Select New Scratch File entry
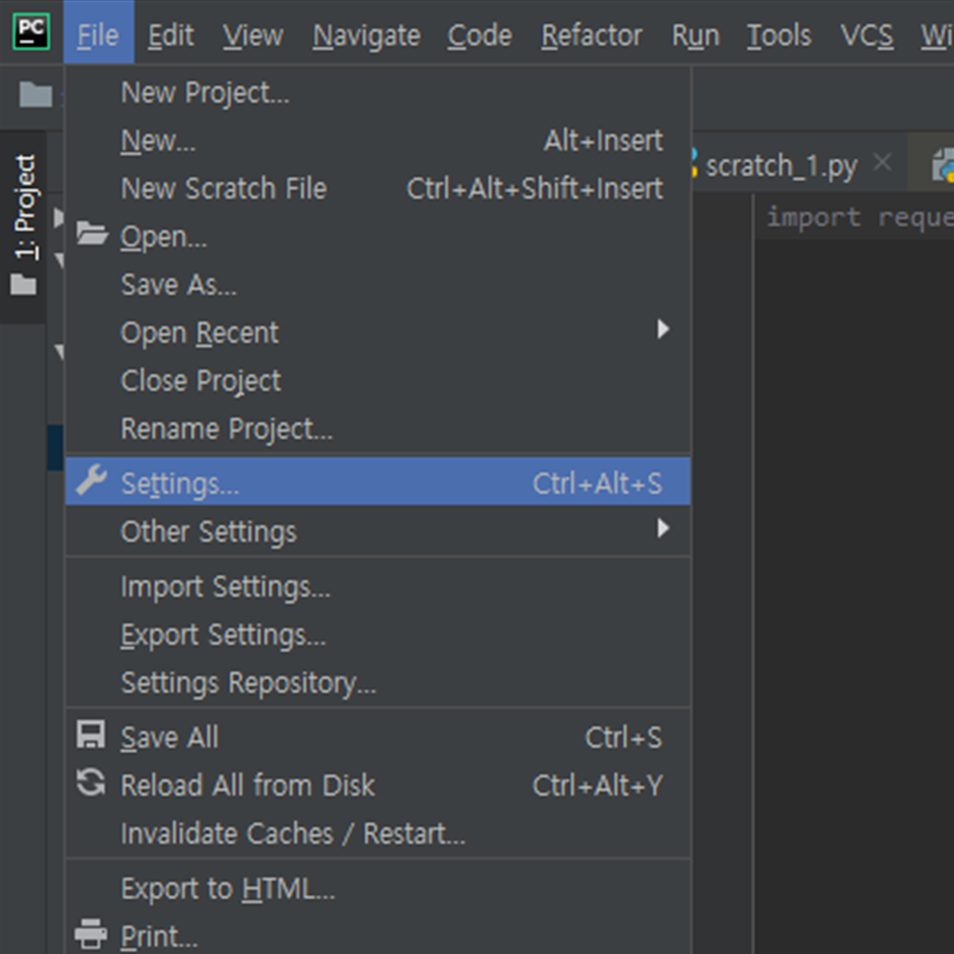The height and width of the screenshot is (954, 954). click(x=378, y=189)
